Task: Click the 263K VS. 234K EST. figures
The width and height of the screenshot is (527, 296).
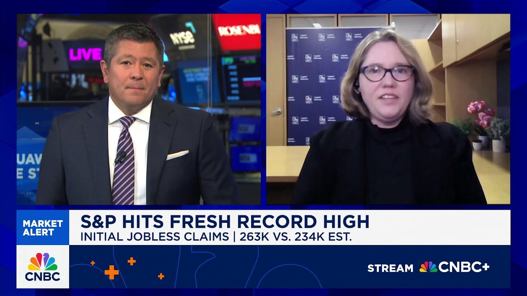Action: (x=296, y=237)
